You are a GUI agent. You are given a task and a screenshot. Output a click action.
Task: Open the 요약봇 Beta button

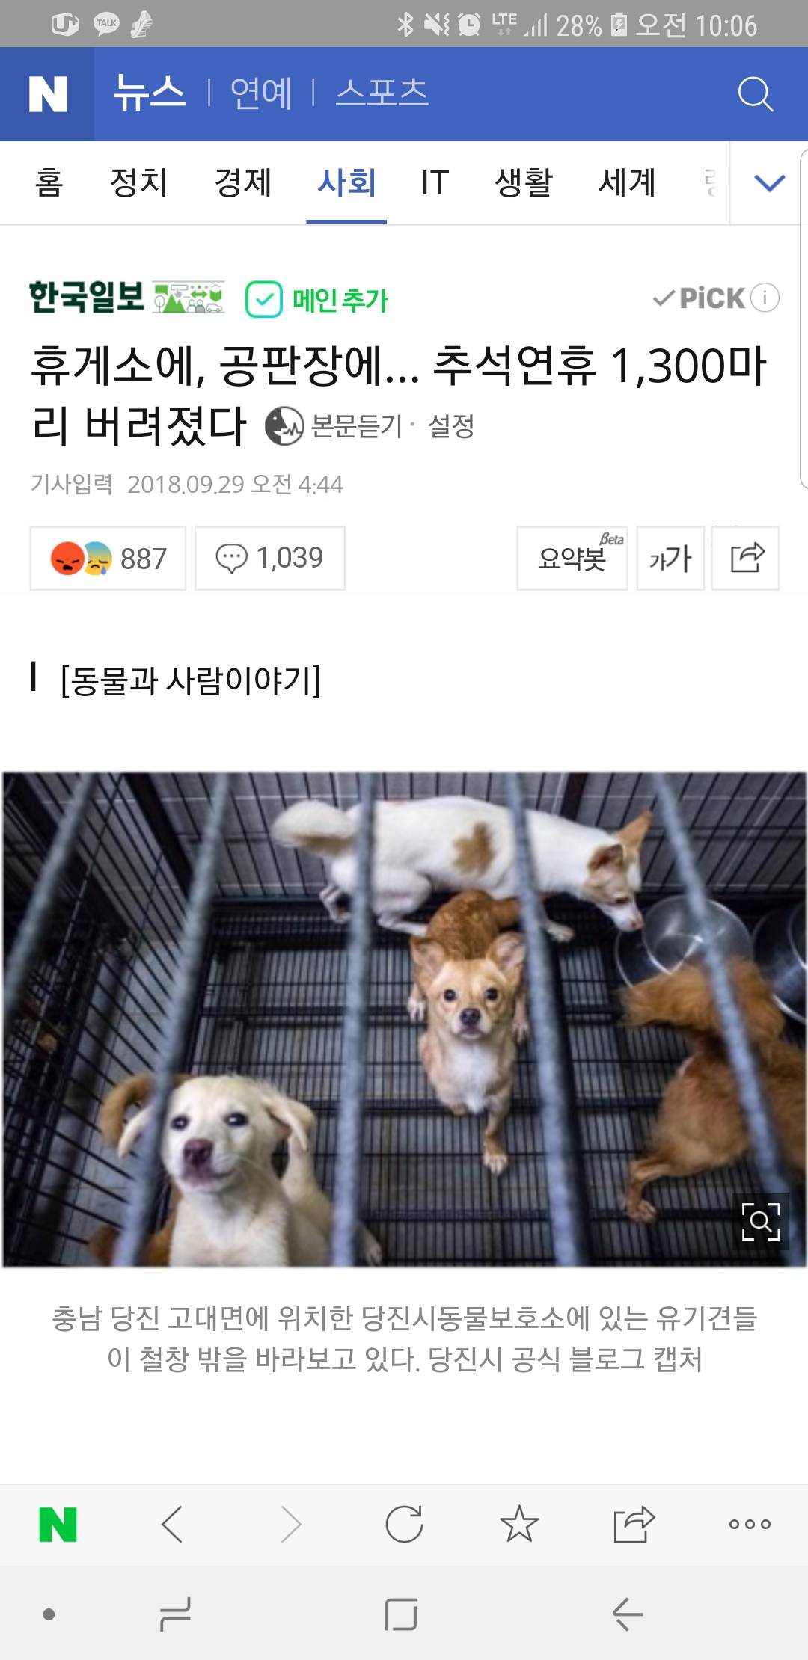tap(572, 559)
